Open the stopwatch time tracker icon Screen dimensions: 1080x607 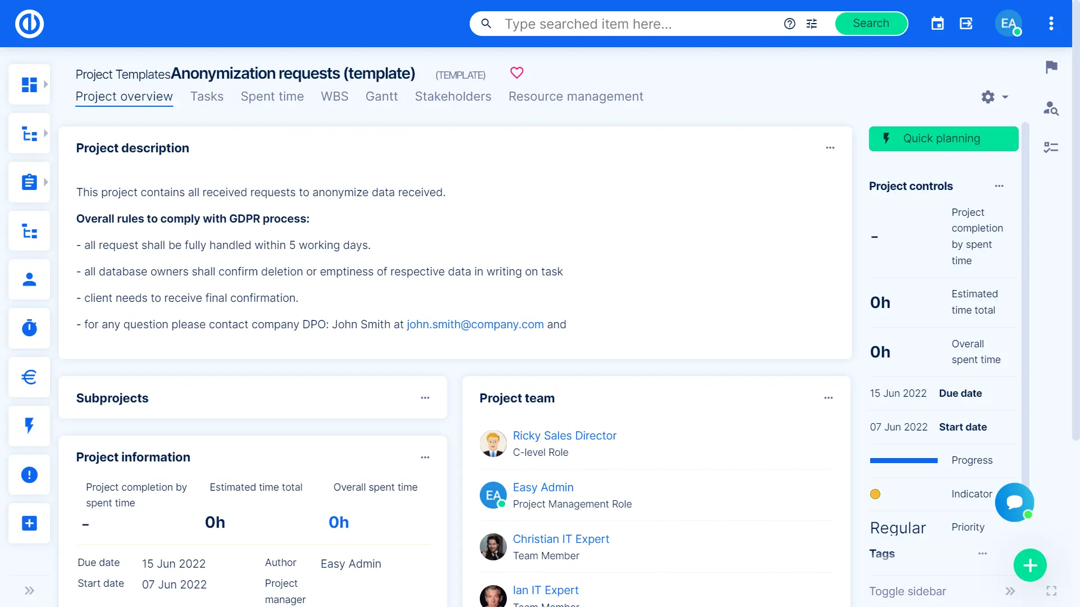tap(29, 328)
